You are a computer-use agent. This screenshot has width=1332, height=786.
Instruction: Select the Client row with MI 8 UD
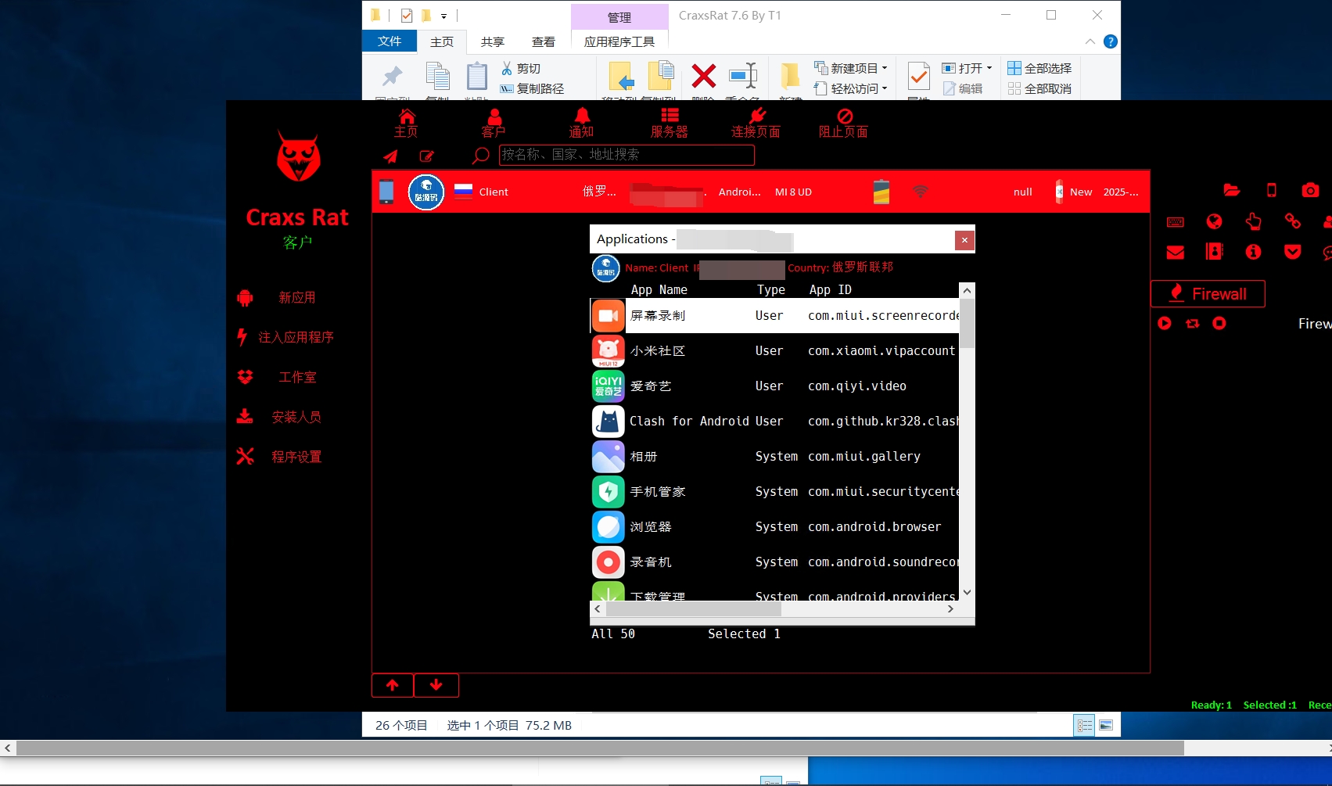(760, 192)
